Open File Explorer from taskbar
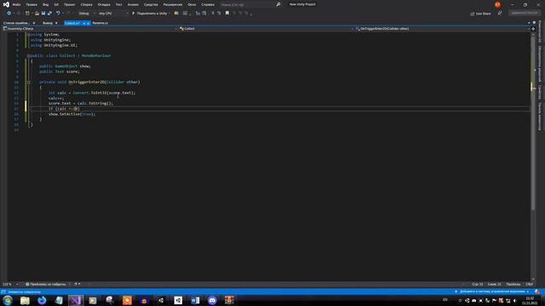545x306 pixels. coord(25,300)
